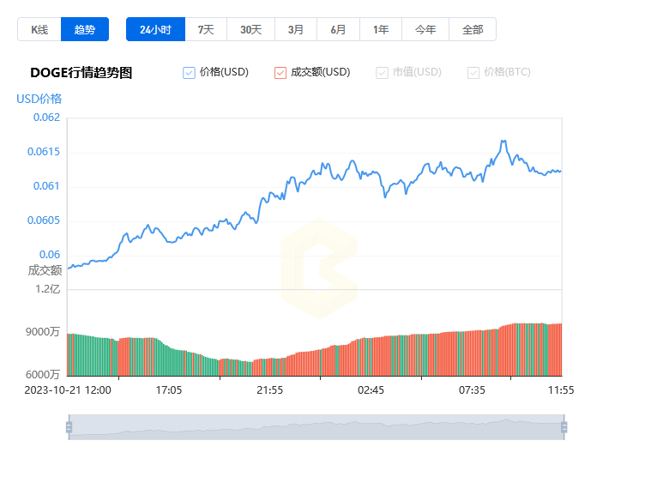Toggle the 成交额(USD) checkbox
Image resolution: width=669 pixels, height=483 pixels.
(280, 73)
